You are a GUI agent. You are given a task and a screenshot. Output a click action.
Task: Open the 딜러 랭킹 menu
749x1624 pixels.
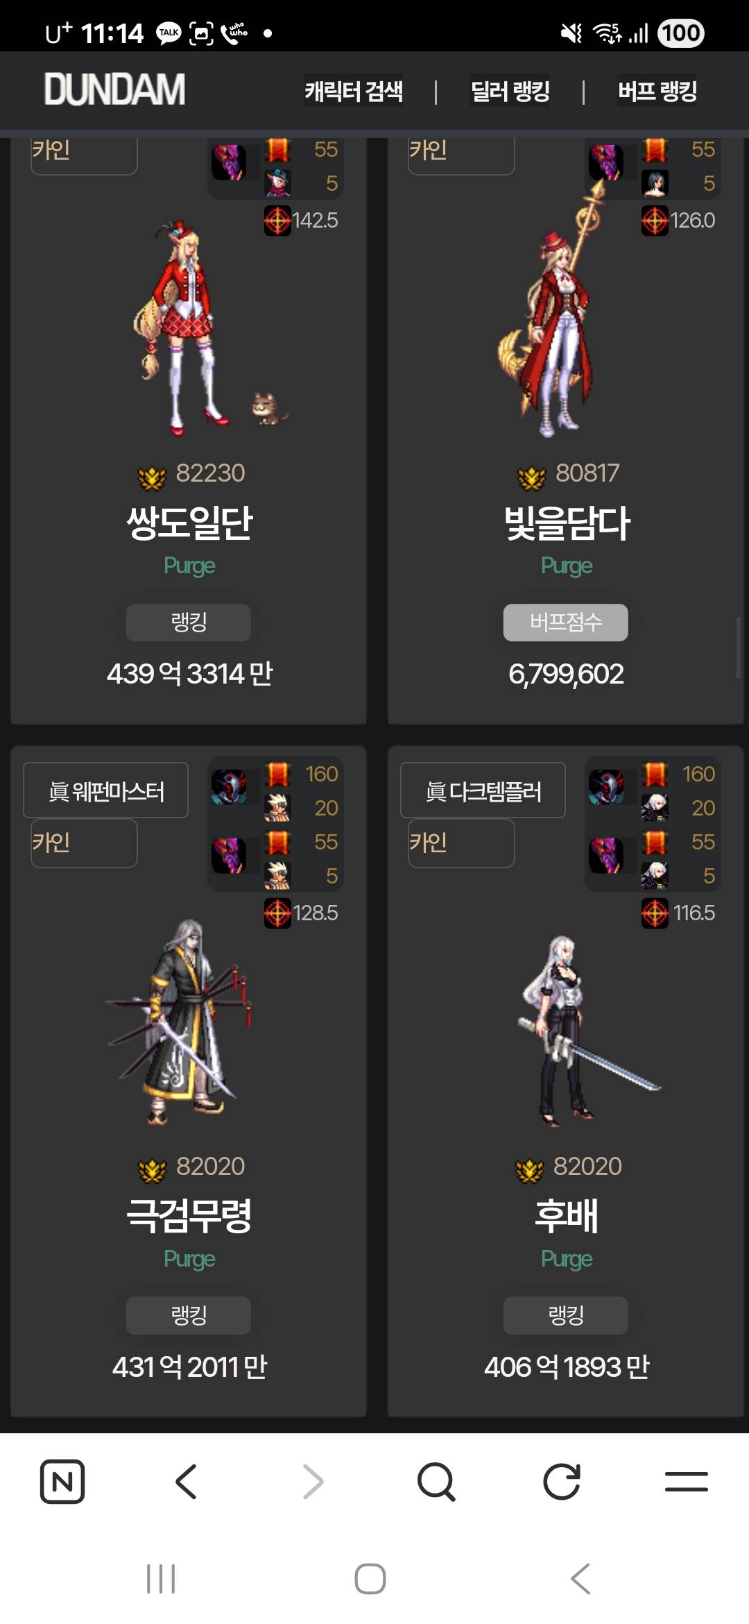click(x=510, y=91)
